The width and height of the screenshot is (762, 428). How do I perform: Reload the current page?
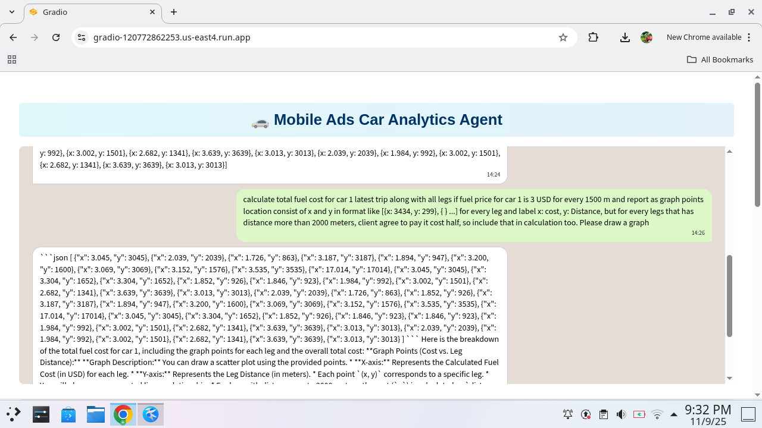[x=56, y=37]
